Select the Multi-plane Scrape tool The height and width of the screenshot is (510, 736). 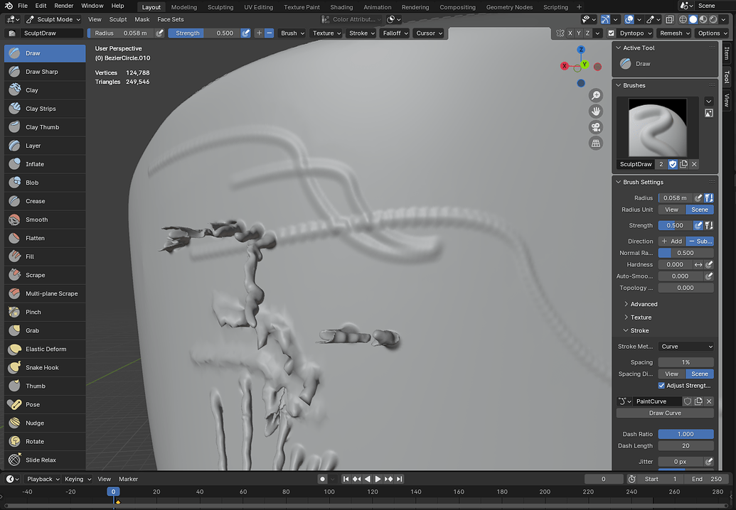pyautogui.click(x=45, y=293)
